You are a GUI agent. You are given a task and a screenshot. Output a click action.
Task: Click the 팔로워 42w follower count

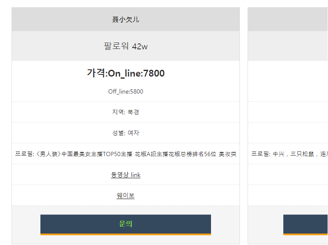[x=125, y=46]
